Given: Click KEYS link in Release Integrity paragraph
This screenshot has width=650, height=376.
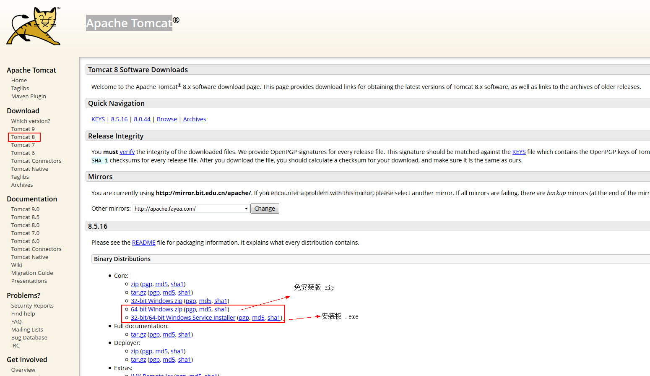Looking at the screenshot, I should pyautogui.click(x=519, y=152).
